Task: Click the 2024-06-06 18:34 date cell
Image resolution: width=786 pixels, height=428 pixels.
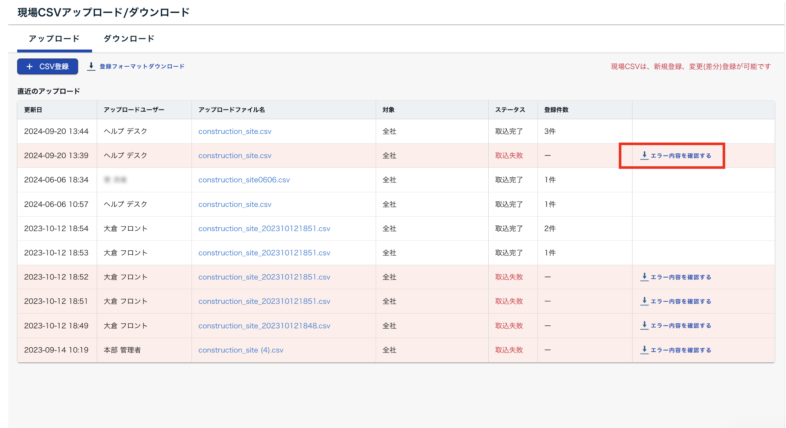Action: point(56,180)
